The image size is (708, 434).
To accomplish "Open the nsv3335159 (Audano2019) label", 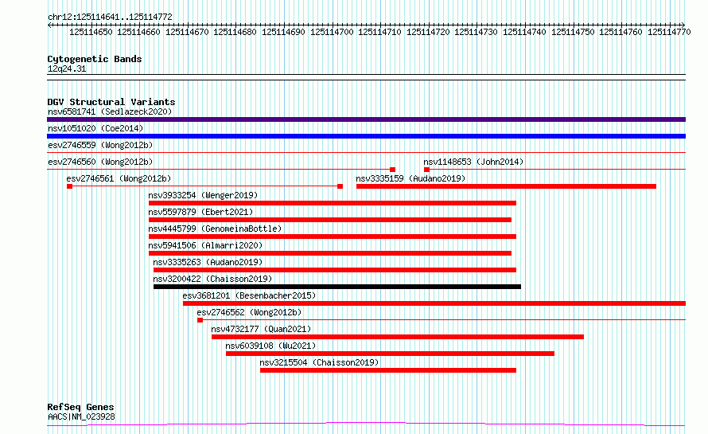I will pyautogui.click(x=410, y=178).
